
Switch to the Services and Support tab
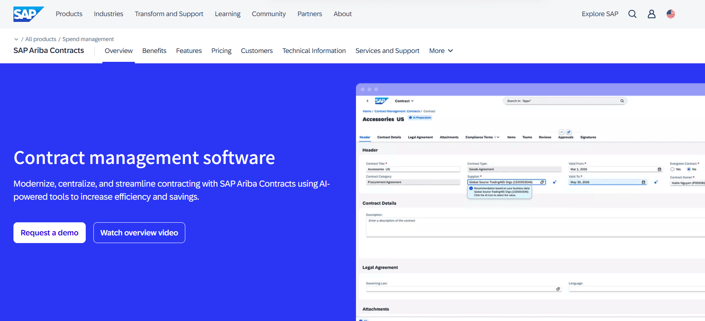387,51
